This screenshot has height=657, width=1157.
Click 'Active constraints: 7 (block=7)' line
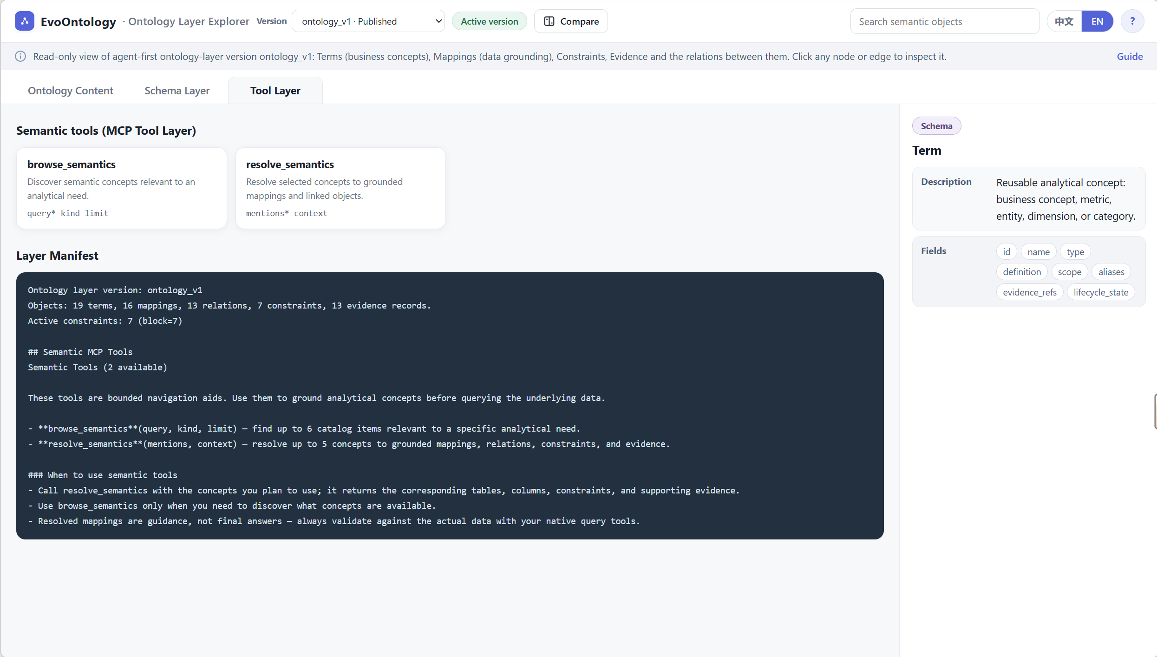click(x=105, y=321)
